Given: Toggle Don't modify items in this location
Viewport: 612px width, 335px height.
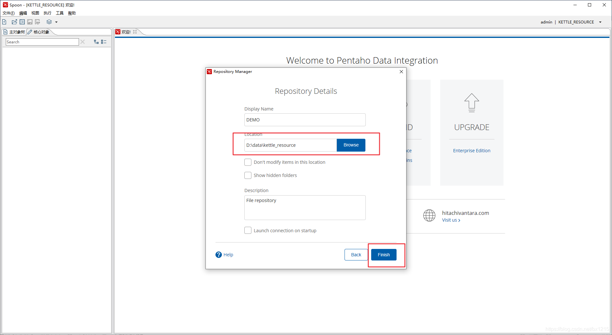Looking at the screenshot, I should pyautogui.click(x=248, y=162).
